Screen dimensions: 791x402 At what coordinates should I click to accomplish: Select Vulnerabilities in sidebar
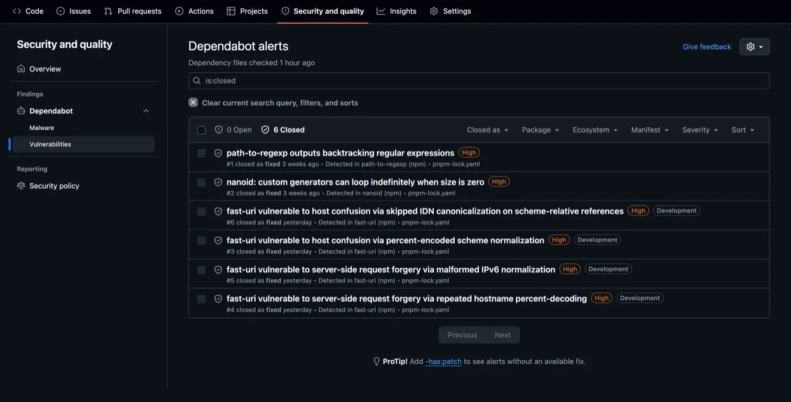[x=83, y=144]
